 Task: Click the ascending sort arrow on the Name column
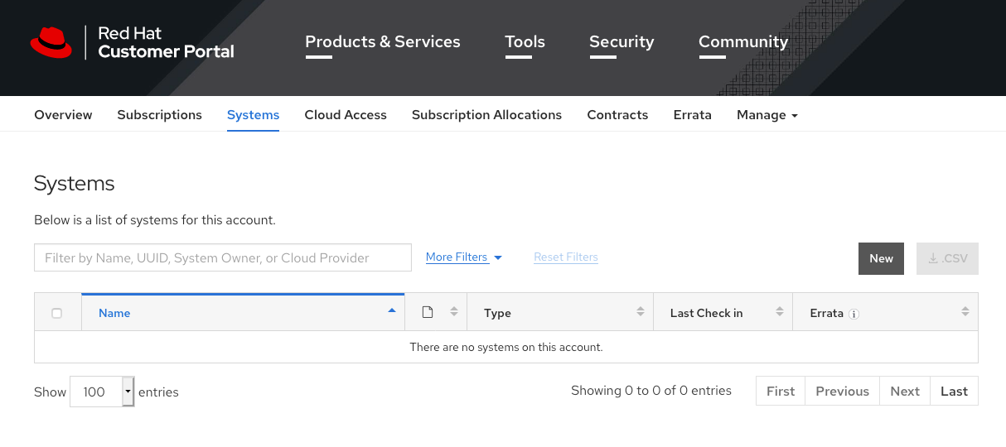[391, 310]
